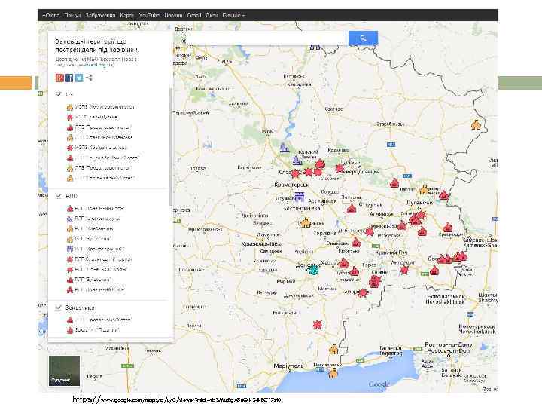Viewport: 542px width, 407px height.
Task: Select the blue castle Краматорський legend row
Action: (95, 249)
